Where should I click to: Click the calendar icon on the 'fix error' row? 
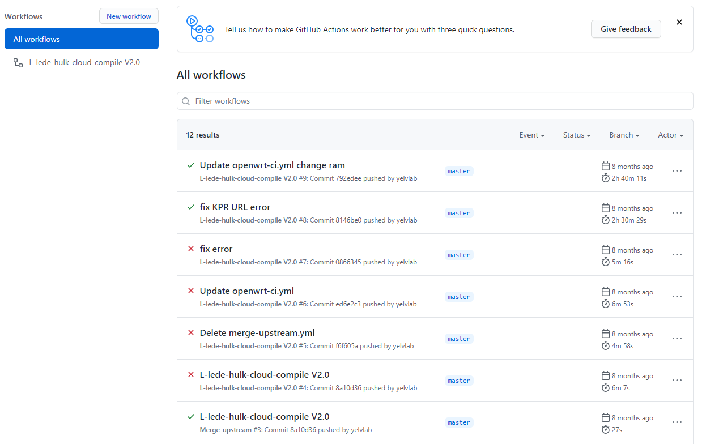(x=606, y=250)
